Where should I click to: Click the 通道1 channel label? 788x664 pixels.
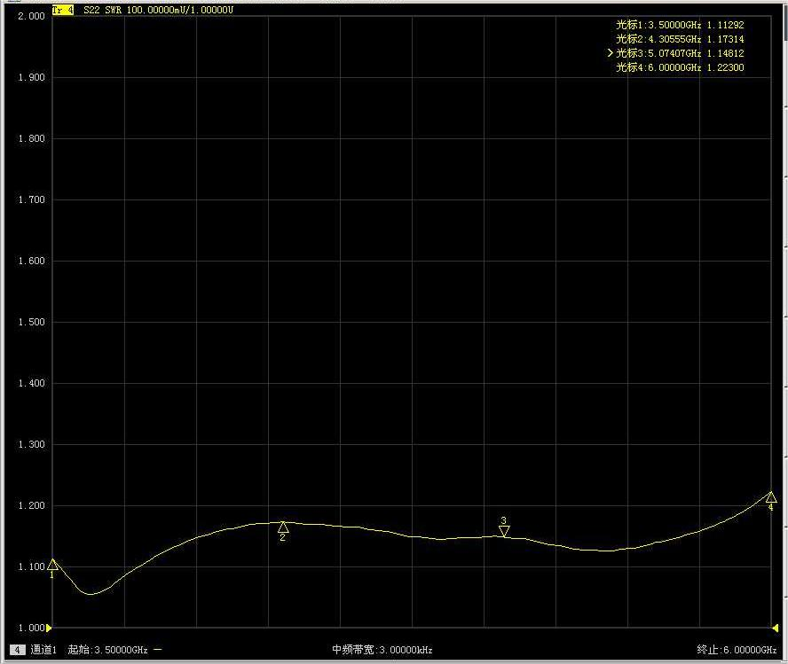(x=43, y=650)
